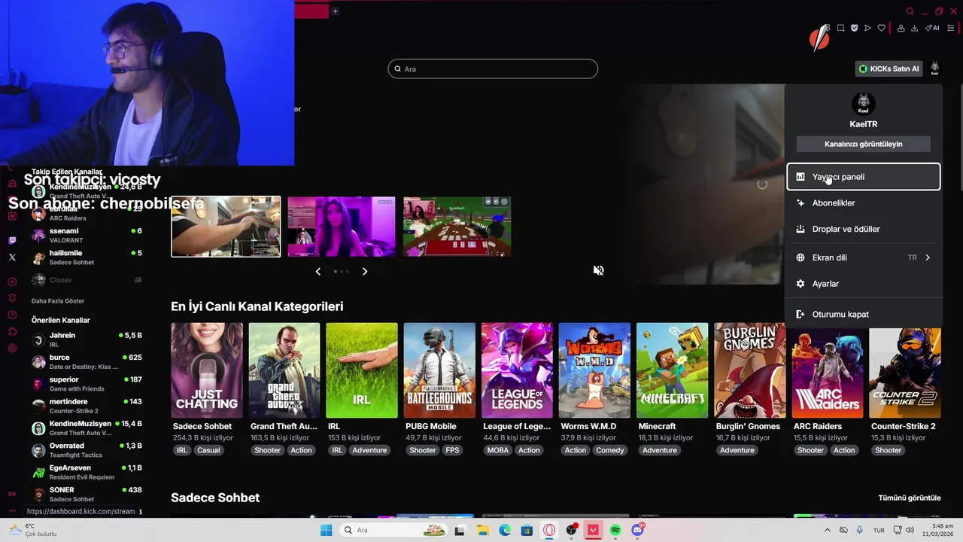Select the board game carousel thumbnail
Viewport: 963px width, 542px height.
[457, 227]
